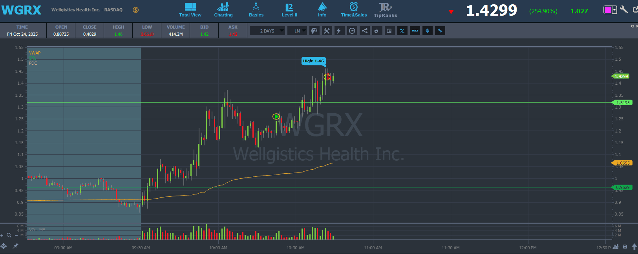Image resolution: width=638 pixels, height=254 pixels.
Task: Open the Basics tab
Action: click(256, 10)
